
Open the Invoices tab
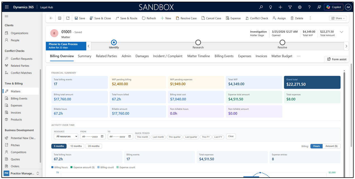coord(261,56)
